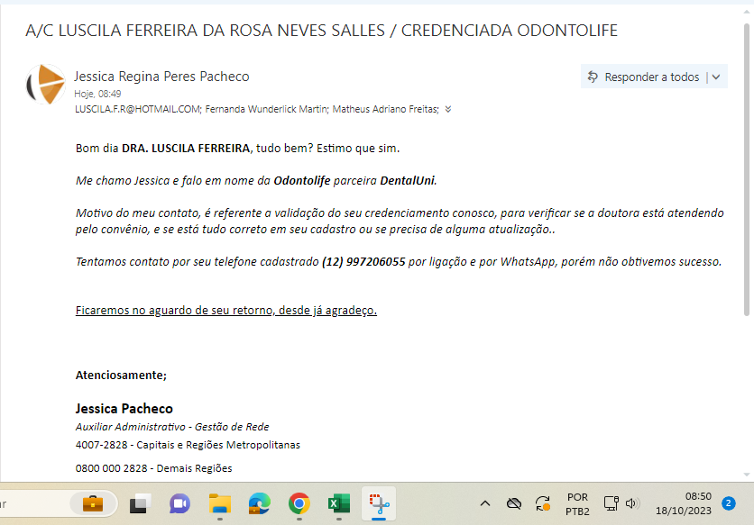Open the clock showing 08:50 18/10/2023
The image size is (754, 525).
(x=684, y=504)
